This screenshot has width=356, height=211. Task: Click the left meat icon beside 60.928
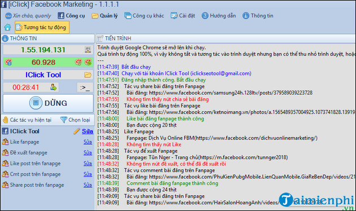(x=8, y=62)
